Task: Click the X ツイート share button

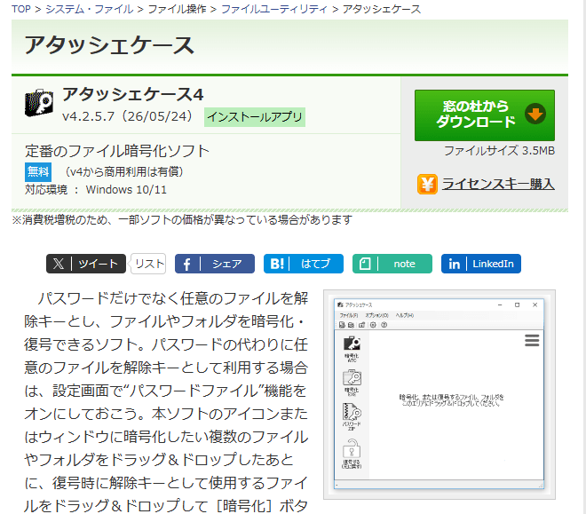Action: [86, 264]
